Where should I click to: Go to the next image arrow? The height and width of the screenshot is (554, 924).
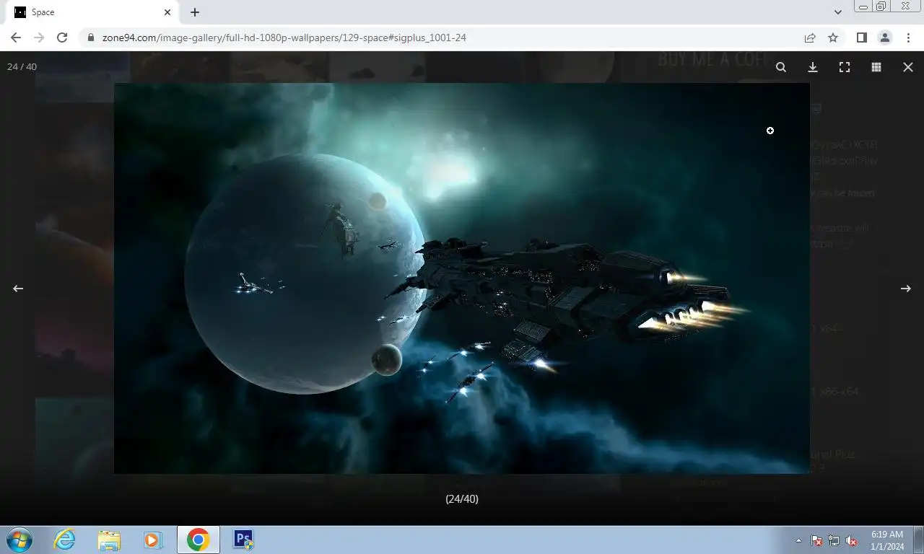coord(906,289)
